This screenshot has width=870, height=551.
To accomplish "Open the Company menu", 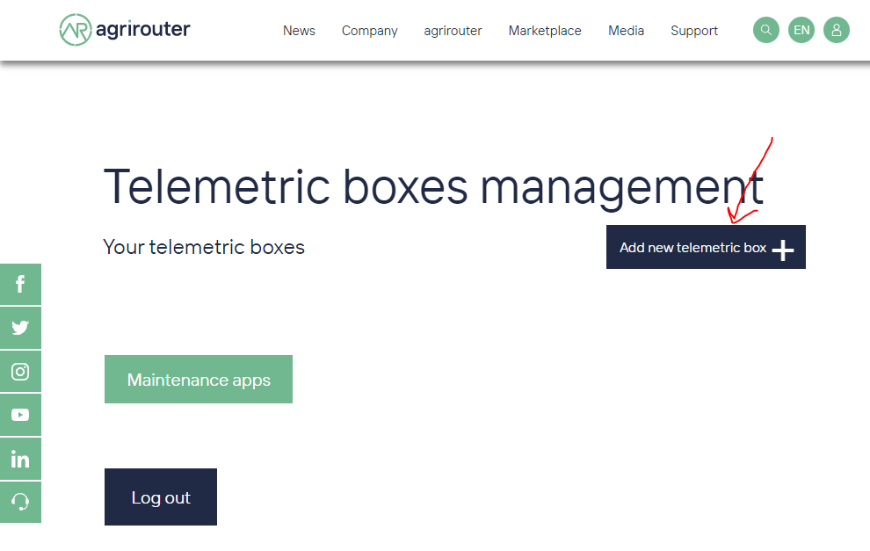I will click(x=369, y=30).
